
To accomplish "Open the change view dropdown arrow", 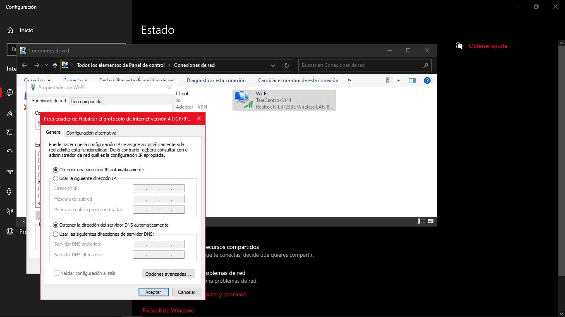I will (398, 80).
